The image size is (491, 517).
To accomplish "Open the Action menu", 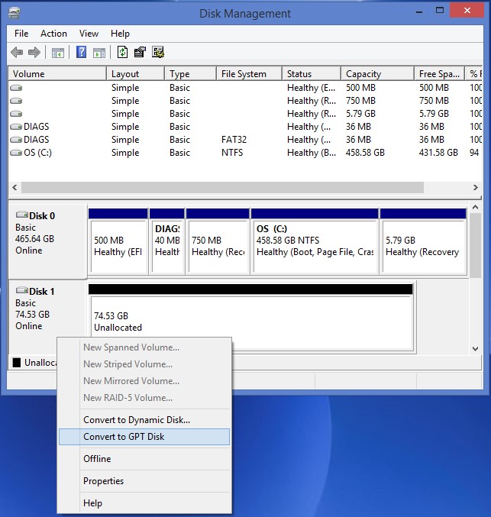I will [53, 34].
